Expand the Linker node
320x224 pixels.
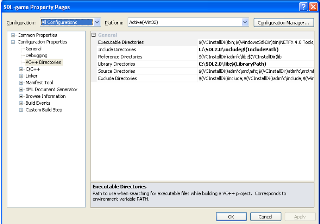click(x=21, y=76)
